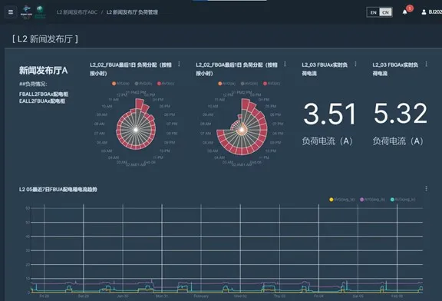
Task: Open options menu for L2_03 FBGAx panel
Action: (x=426, y=64)
